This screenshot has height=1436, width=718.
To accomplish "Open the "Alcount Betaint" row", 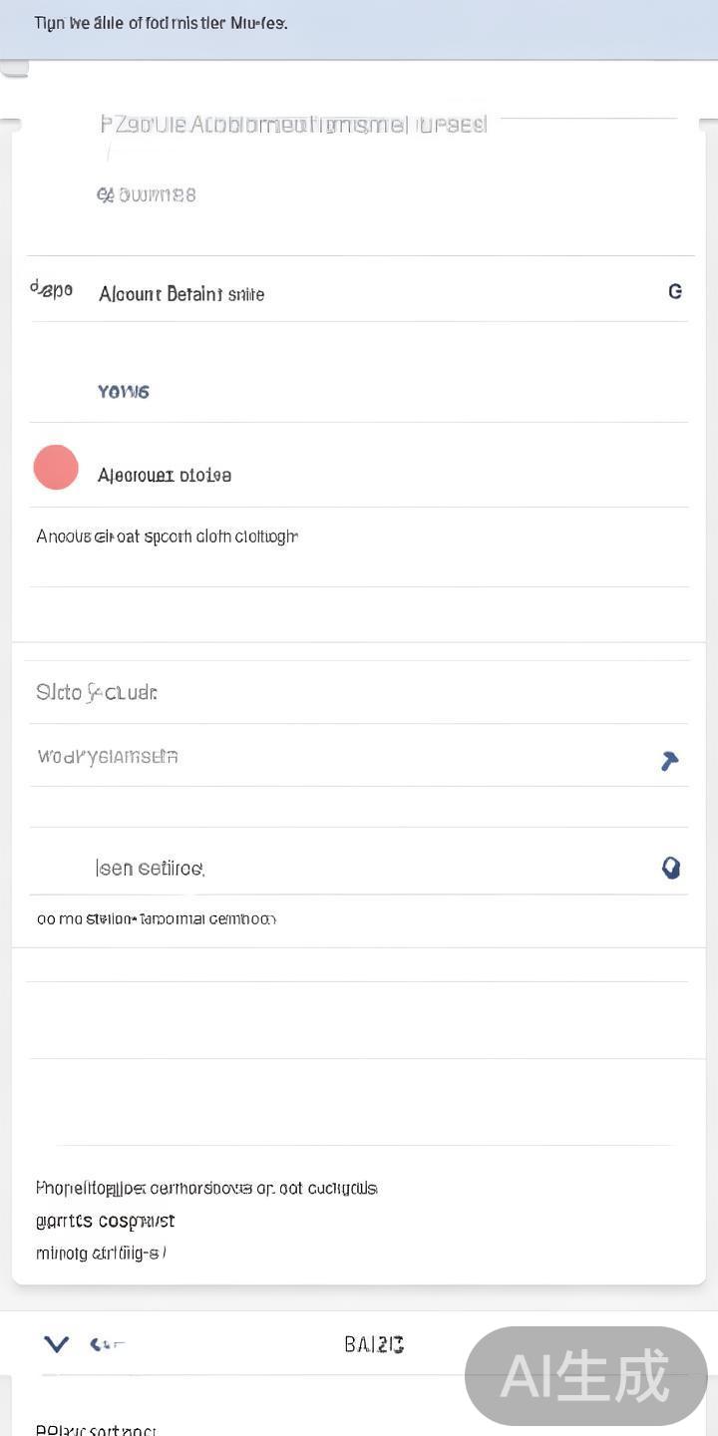I will (x=181, y=294).
